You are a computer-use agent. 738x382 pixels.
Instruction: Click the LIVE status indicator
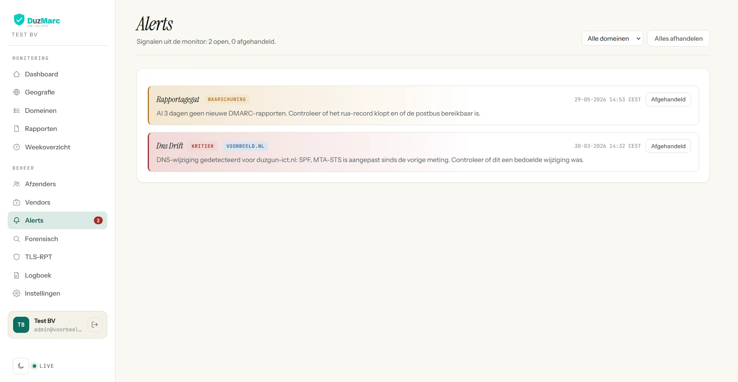pyautogui.click(x=43, y=366)
